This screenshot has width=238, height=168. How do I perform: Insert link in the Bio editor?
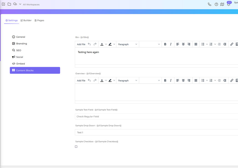click(232, 44)
